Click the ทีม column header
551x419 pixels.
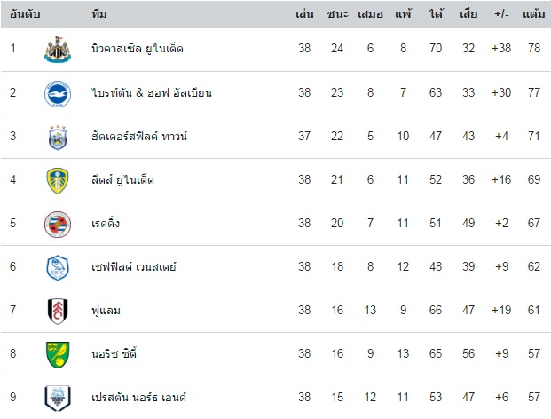(x=100, y=15)
